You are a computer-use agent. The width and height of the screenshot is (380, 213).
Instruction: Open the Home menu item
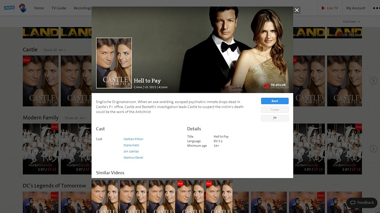39,8
